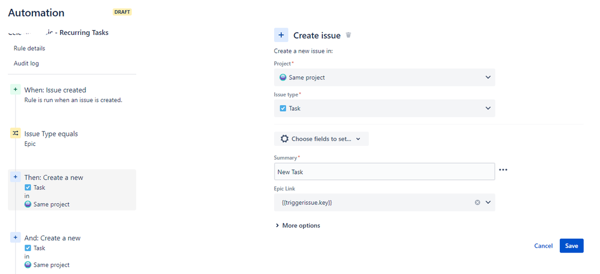The width and height of the screenshot is (600, 274).
Task: Click Task icon under Then: Create a new
Action: click(x=28, y=187)
